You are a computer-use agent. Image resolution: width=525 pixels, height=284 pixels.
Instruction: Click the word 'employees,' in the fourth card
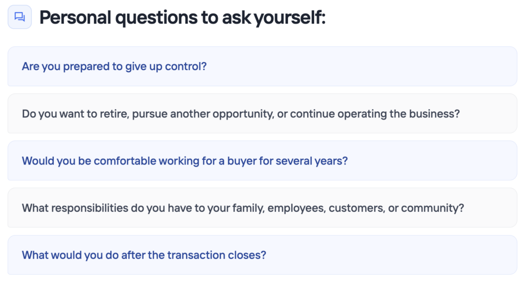297,208
